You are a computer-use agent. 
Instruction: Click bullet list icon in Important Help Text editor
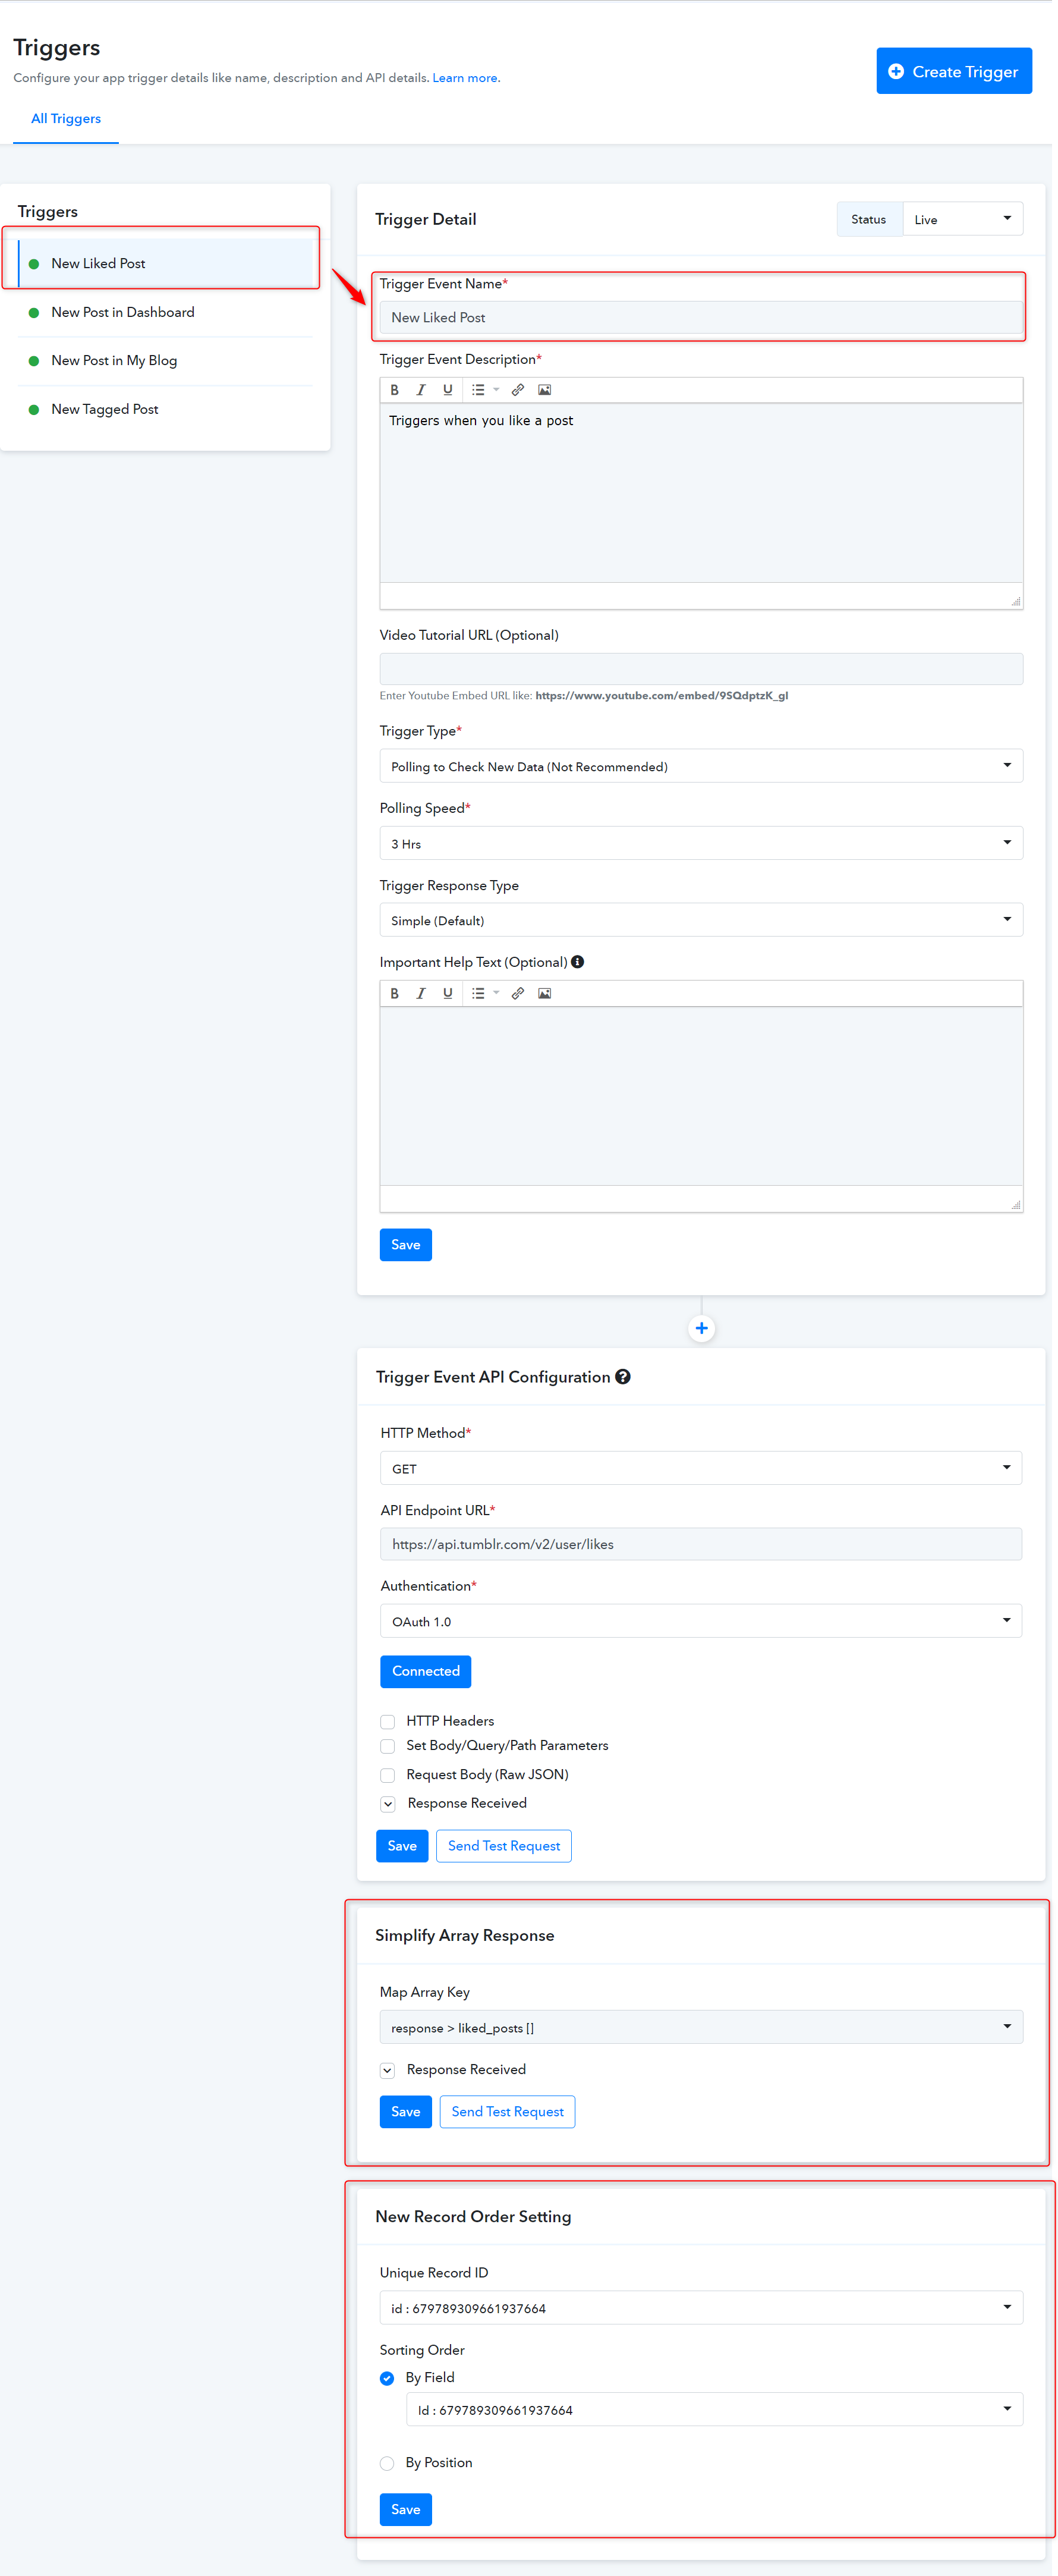pyautogui.click(x=478, y=993)
